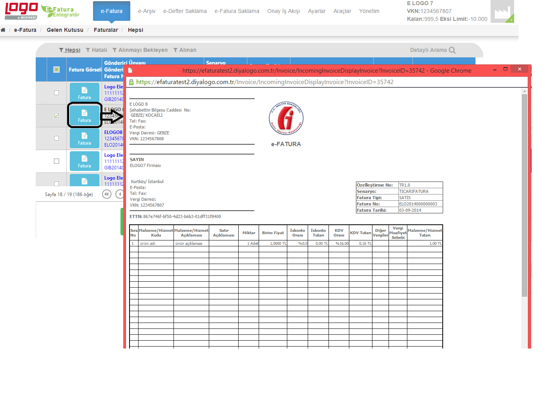The image size is (553, 409).
Task: Click the GİB e-Fatura emblem
Action: coord(286,118)
